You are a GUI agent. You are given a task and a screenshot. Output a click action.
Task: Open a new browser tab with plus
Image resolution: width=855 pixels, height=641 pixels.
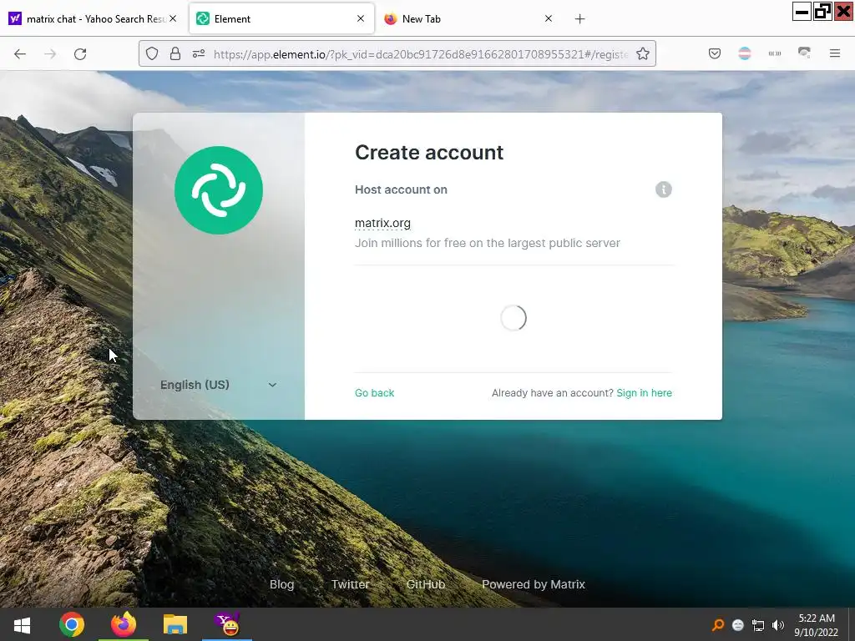580,19
